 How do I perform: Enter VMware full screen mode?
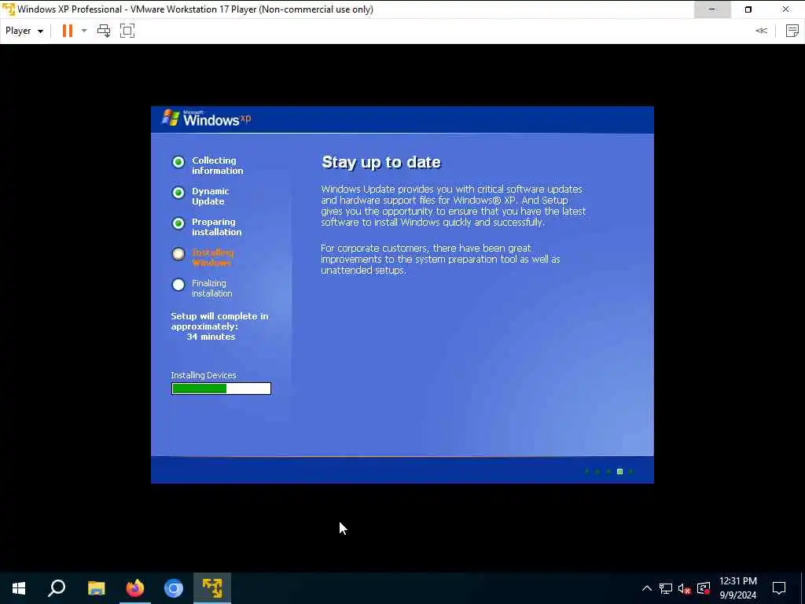click(x=127, y=31)
